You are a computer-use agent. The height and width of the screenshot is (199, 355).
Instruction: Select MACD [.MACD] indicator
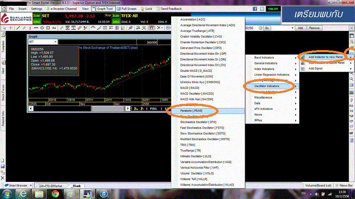point(208,88)
